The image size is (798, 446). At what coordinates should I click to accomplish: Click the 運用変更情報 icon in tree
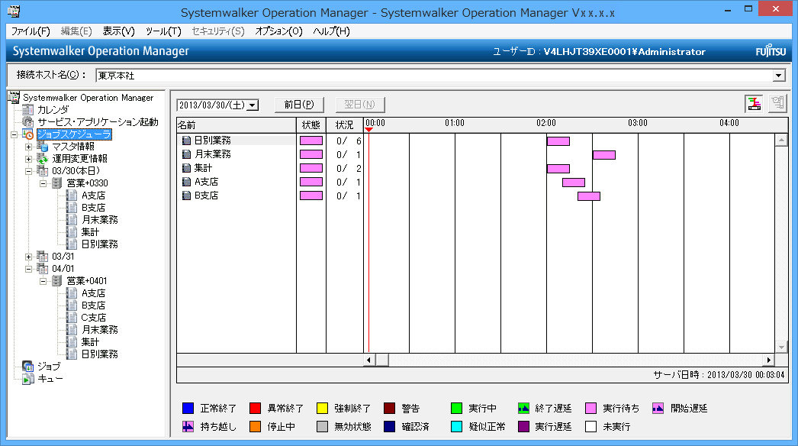coord(43,159)
